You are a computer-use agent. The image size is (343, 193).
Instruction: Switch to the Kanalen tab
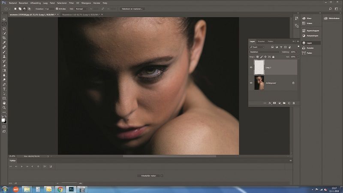coord(261,41)
